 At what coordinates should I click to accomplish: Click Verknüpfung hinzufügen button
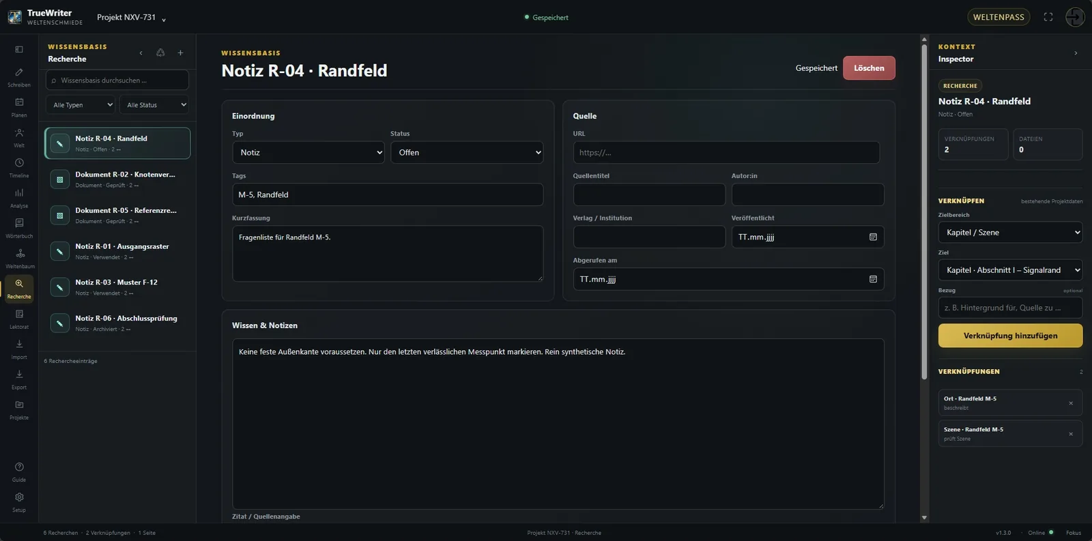click(1010, 336)
